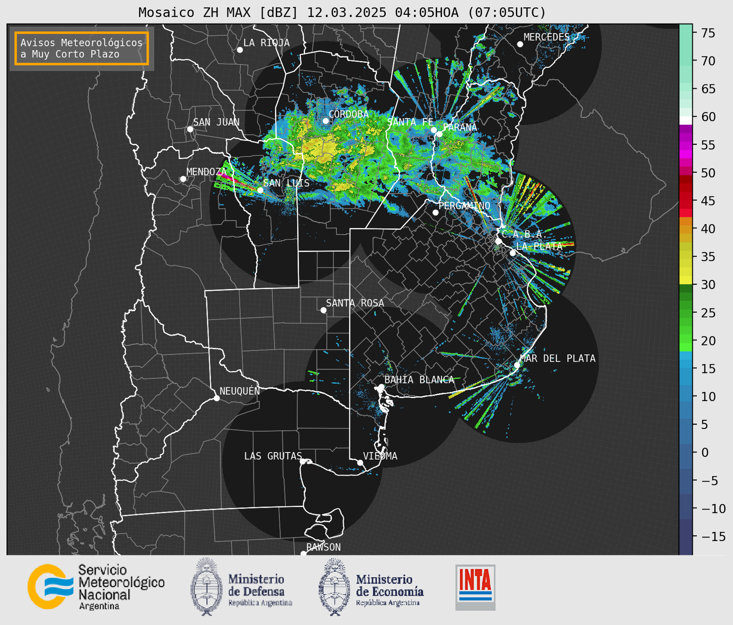
Task: Click the SANTA FE city dot
Action: (x=434, y=130)
